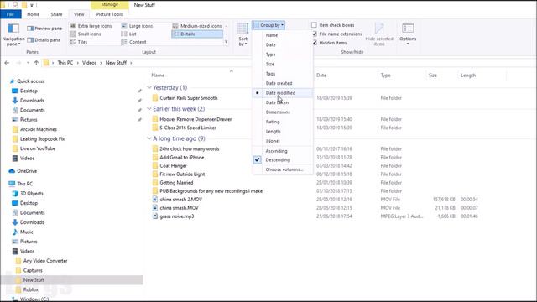
Task: Toggle the Preview pane
Action: [x=44, y=29]
